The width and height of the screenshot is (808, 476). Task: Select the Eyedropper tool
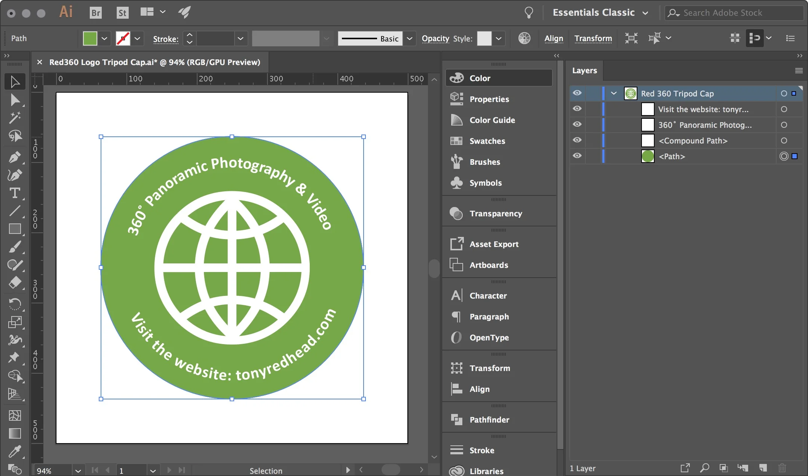coord(15,451)
